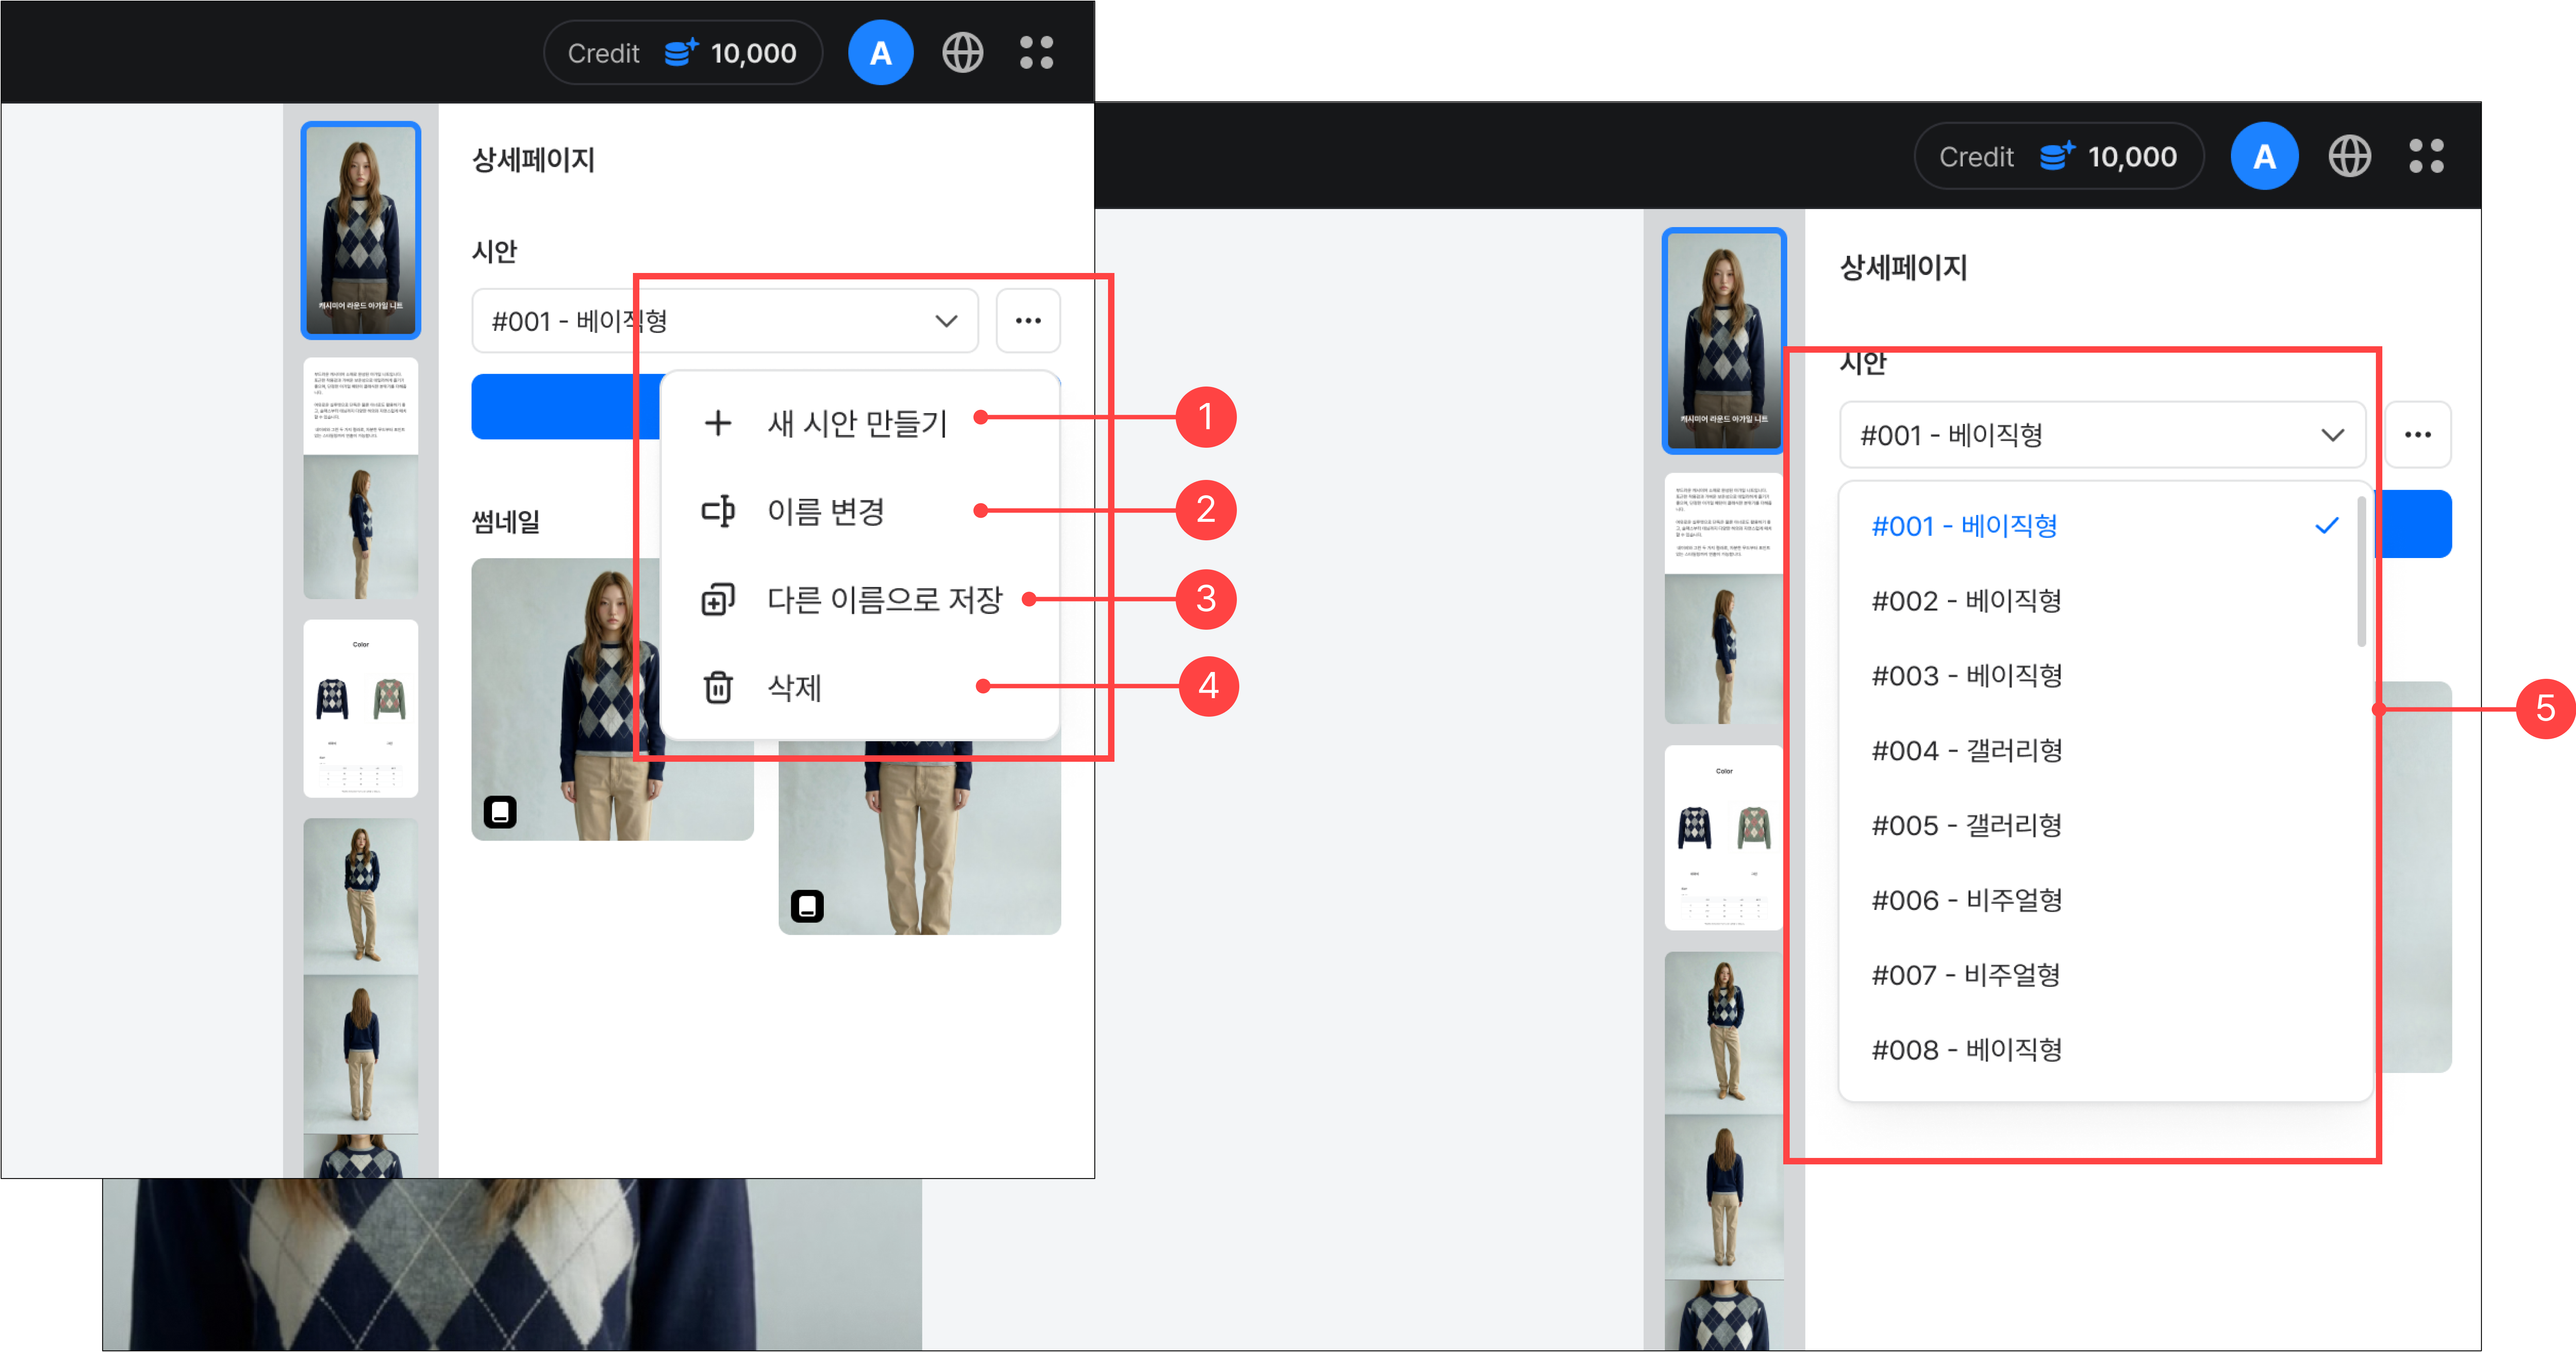The height and width of the screenshot is (1352, 2576).
Task: Click the blue A avatar in the front window
Action: [x=880, y=53]
